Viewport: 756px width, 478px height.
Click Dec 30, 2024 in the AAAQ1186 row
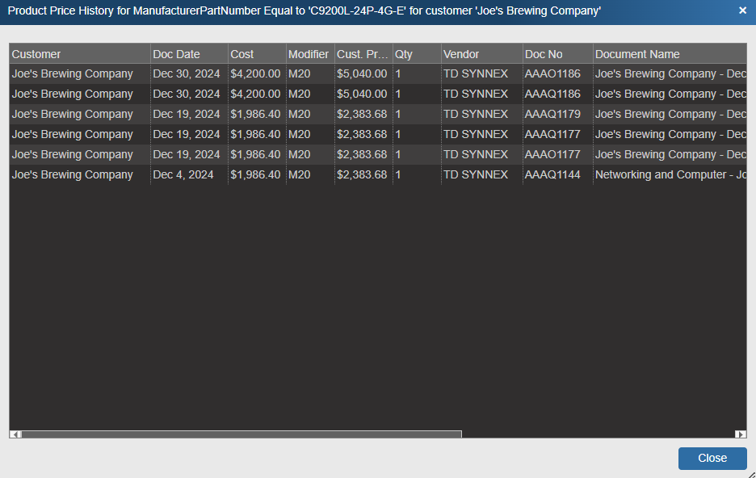(186, 94)
